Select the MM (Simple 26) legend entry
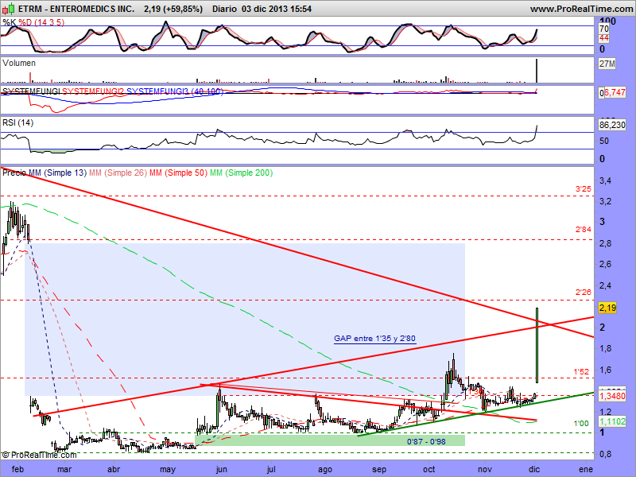Screen dimensions: 636x477 118,173
